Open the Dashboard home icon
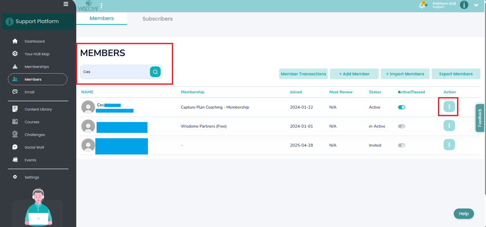 15,41
